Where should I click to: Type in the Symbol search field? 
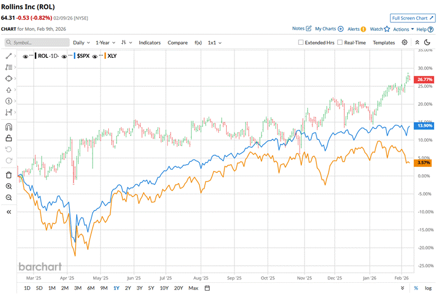tap(40, 43)
